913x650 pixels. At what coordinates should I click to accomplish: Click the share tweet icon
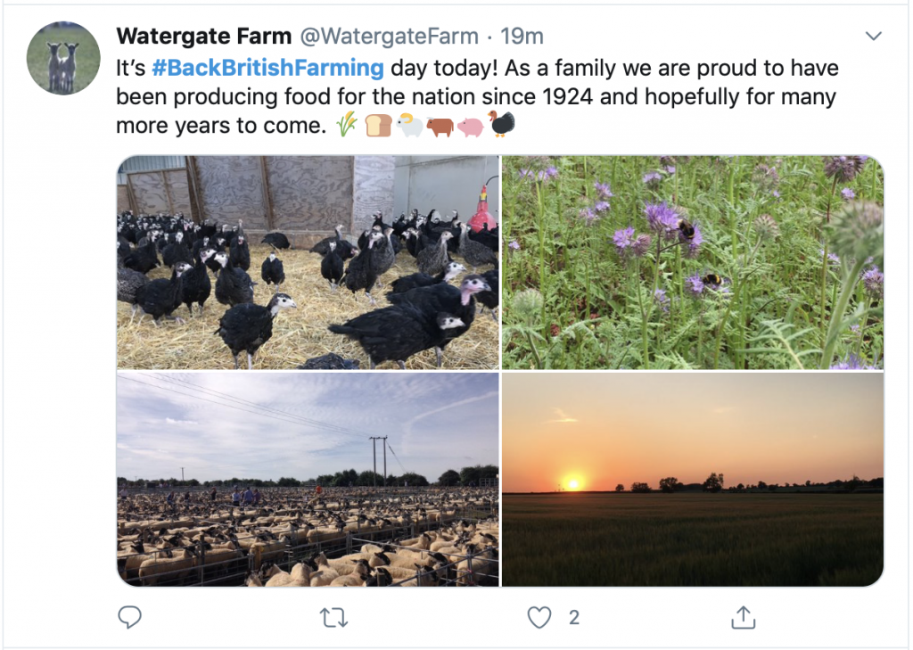click(744, 617)
